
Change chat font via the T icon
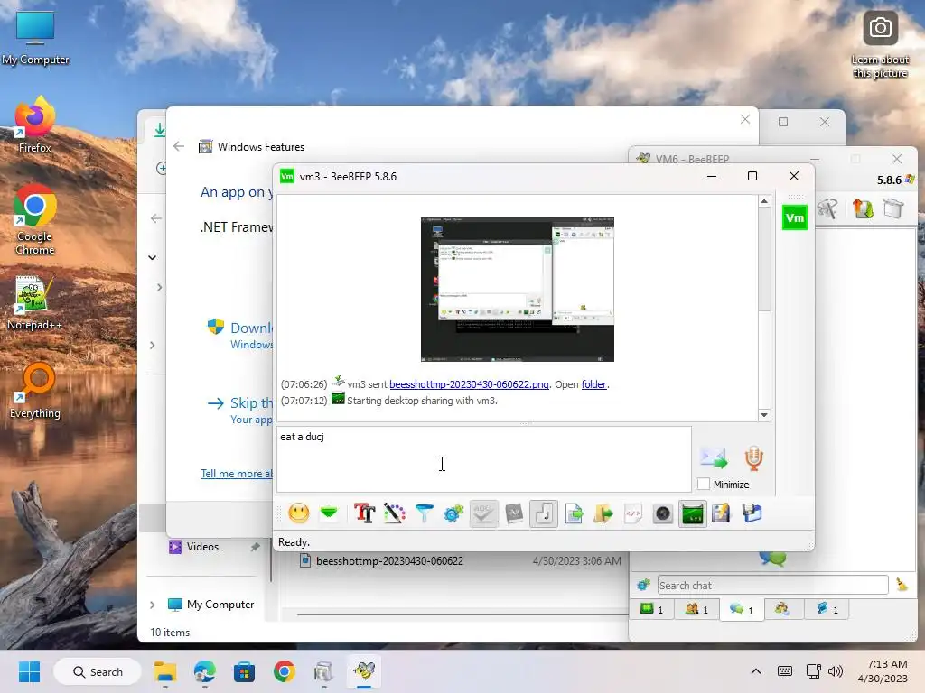pyautogui.click(x=365, y=513)
